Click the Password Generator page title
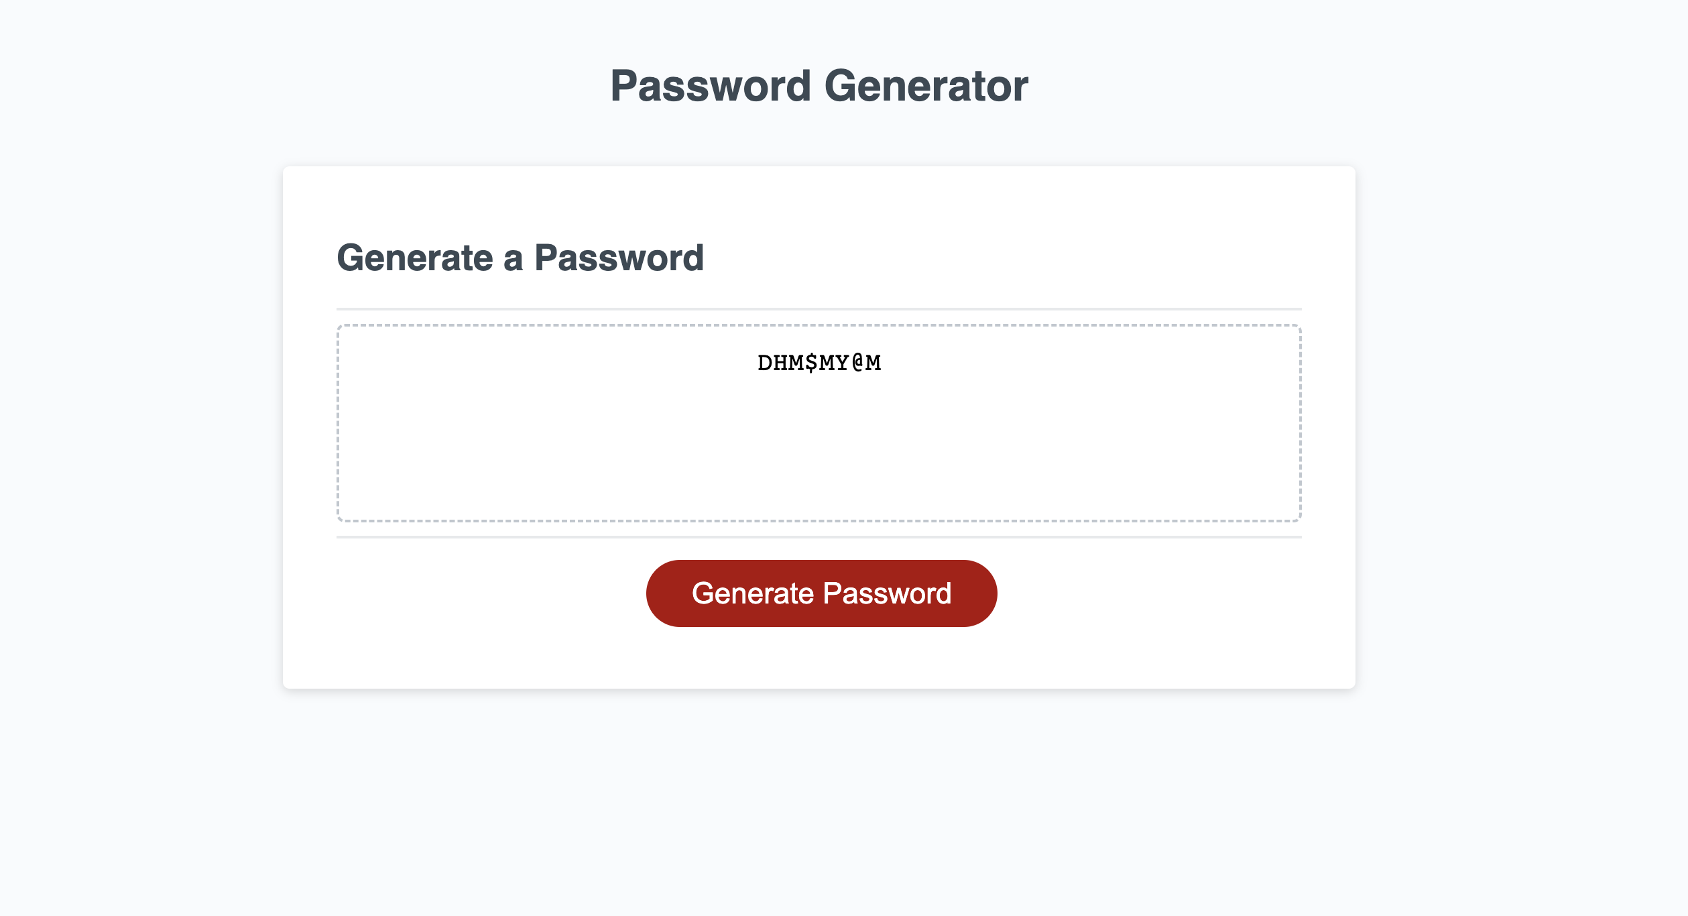 coord(820,85)
